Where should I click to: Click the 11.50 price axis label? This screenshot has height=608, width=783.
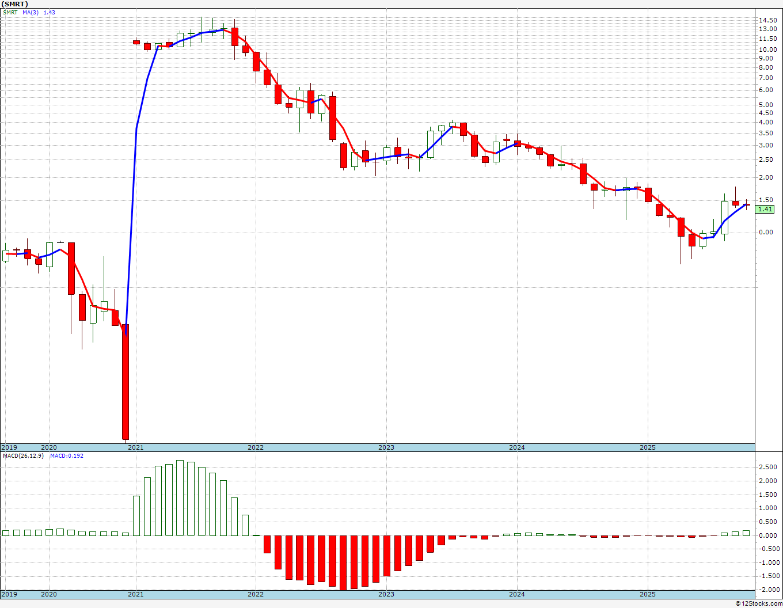[x=768, y=39]
